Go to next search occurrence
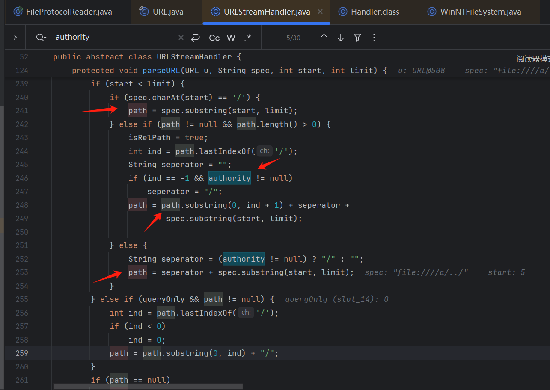550x390 pixels. click(x=341, y=38)
